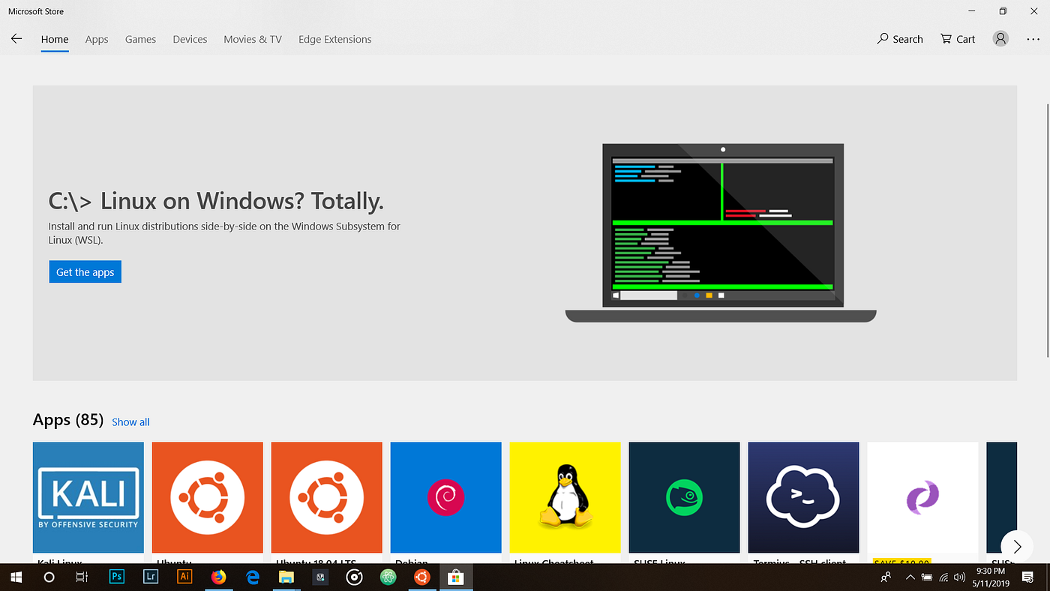Open the Kali Linux app tile
This screenshot has height=591, width=1050.
point(88,497)
